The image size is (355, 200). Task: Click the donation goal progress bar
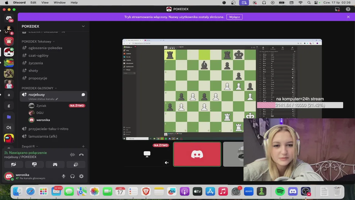(x=300, y=105)
